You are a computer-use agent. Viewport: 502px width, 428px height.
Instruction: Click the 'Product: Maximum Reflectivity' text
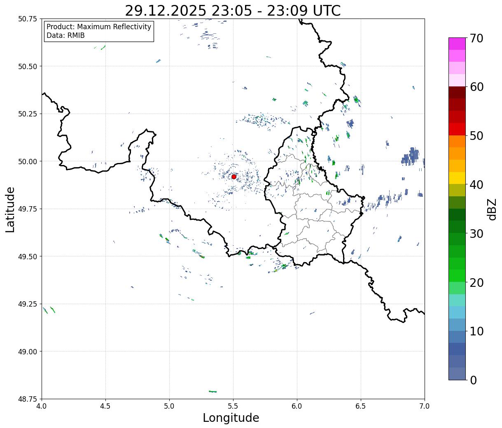[x=99, y=27]
